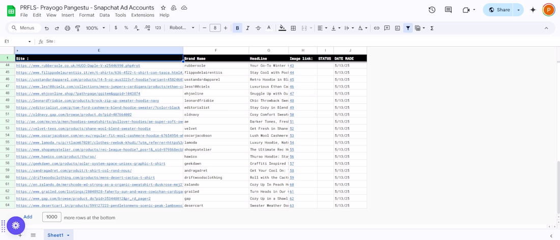Click the redo arrow icon
The height and width of the screenshot is (240, 560).
(x=57, y=28)
